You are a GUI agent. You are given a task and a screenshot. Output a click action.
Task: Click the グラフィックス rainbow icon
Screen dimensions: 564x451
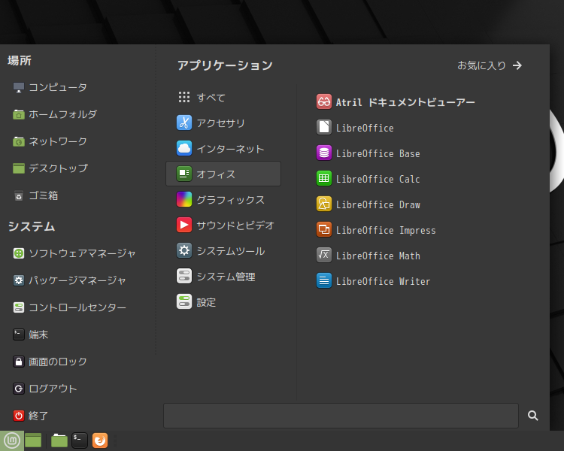pos(184,199)
